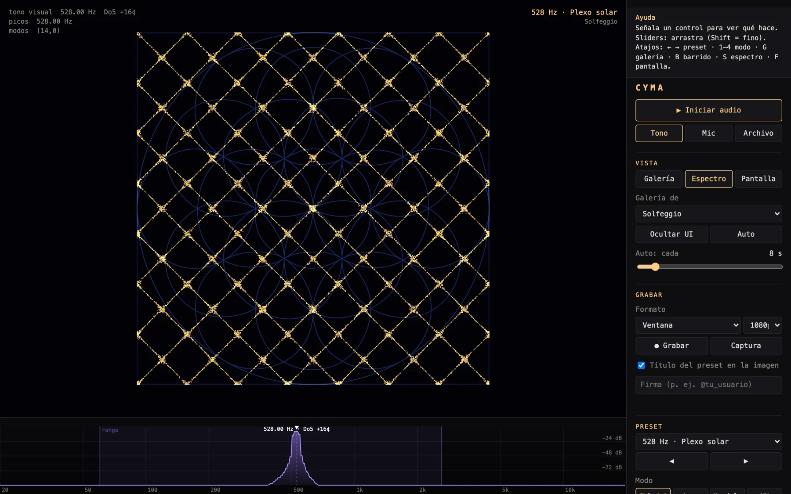Go to the next preset arrow
The image size is (791, 494).
746,462
